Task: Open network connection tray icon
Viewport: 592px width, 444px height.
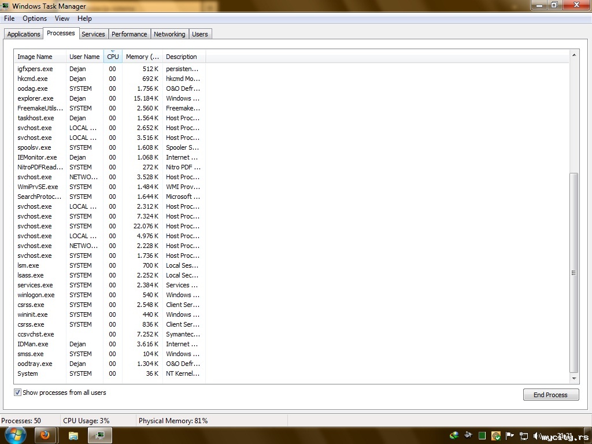Action: [524, 436]
